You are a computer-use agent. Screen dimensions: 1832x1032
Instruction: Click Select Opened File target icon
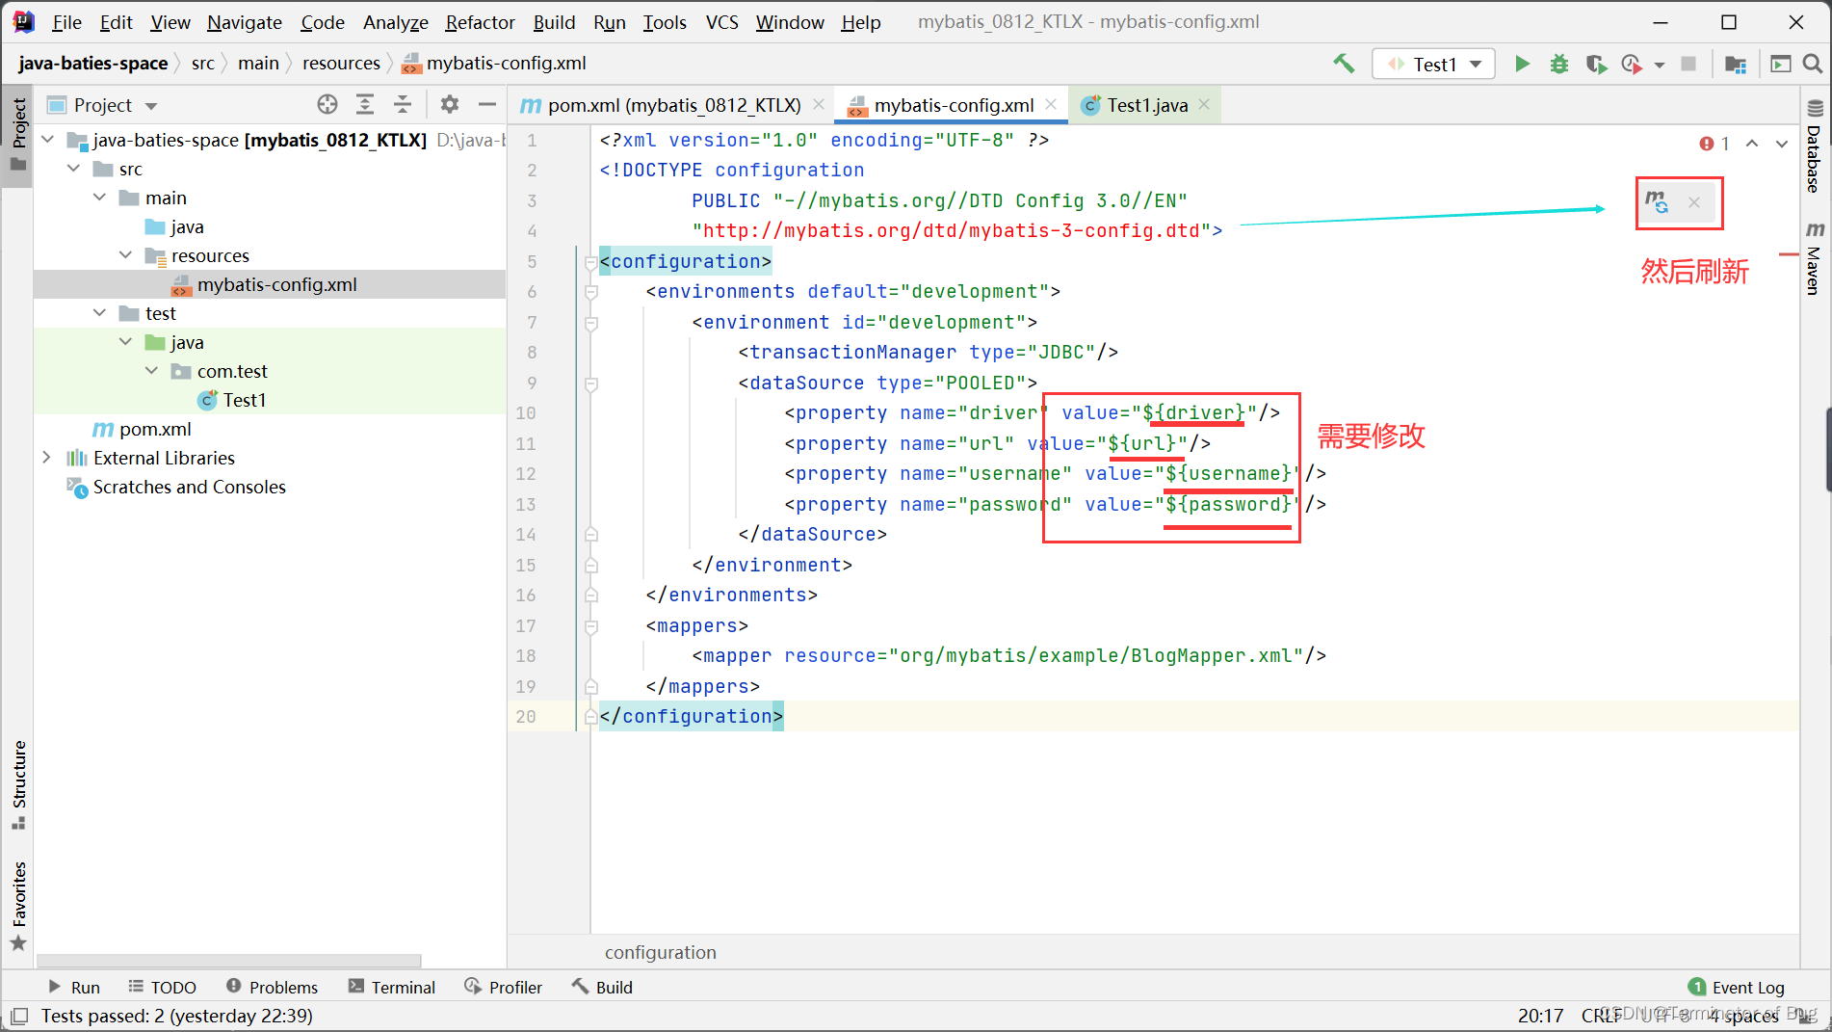[327, 104]
